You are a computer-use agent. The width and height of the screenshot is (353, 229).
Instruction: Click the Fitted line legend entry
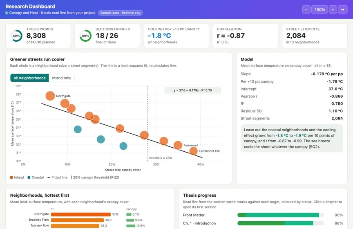pos(58,177)
